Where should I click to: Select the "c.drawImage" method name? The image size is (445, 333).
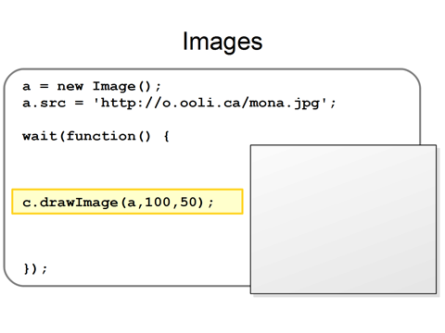70,203
